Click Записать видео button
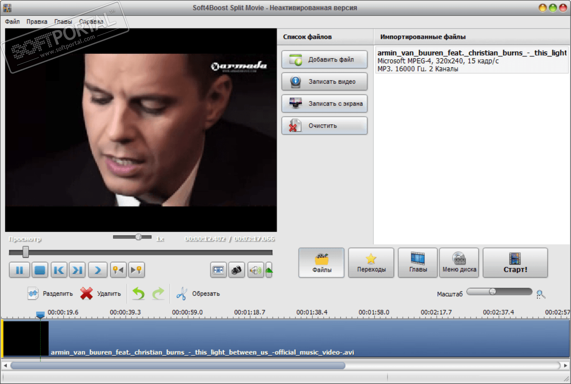 (324, 81)
